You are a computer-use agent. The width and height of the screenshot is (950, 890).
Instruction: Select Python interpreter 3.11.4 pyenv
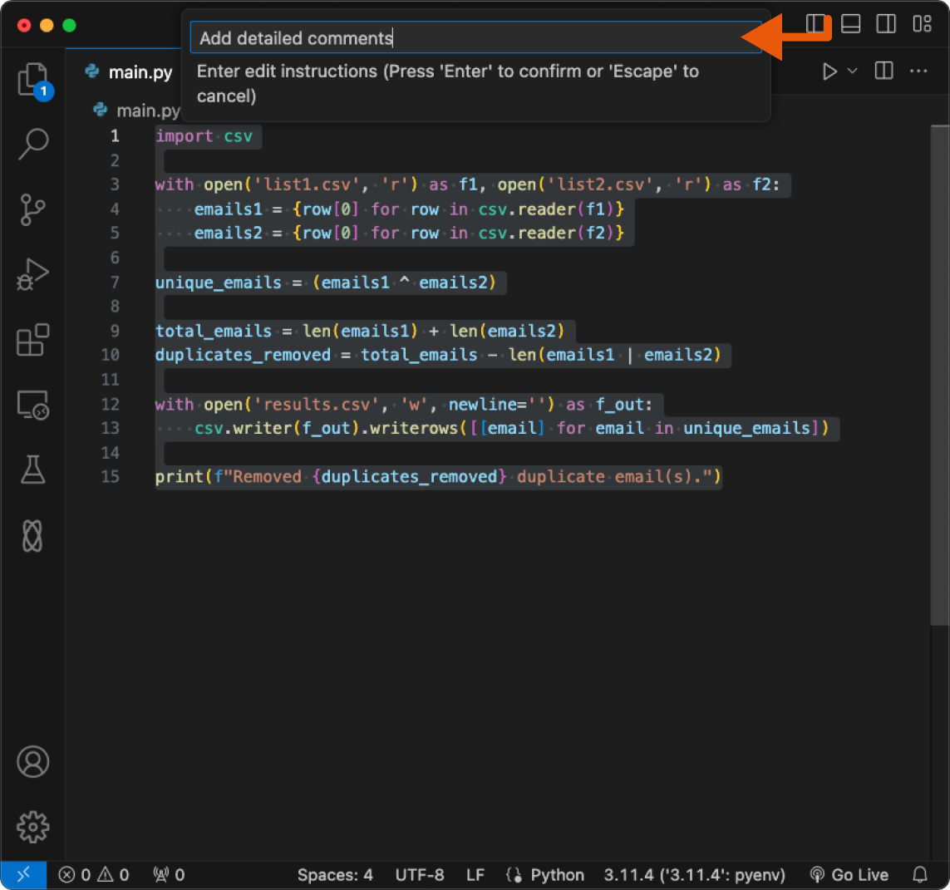(x=694, y=875)
